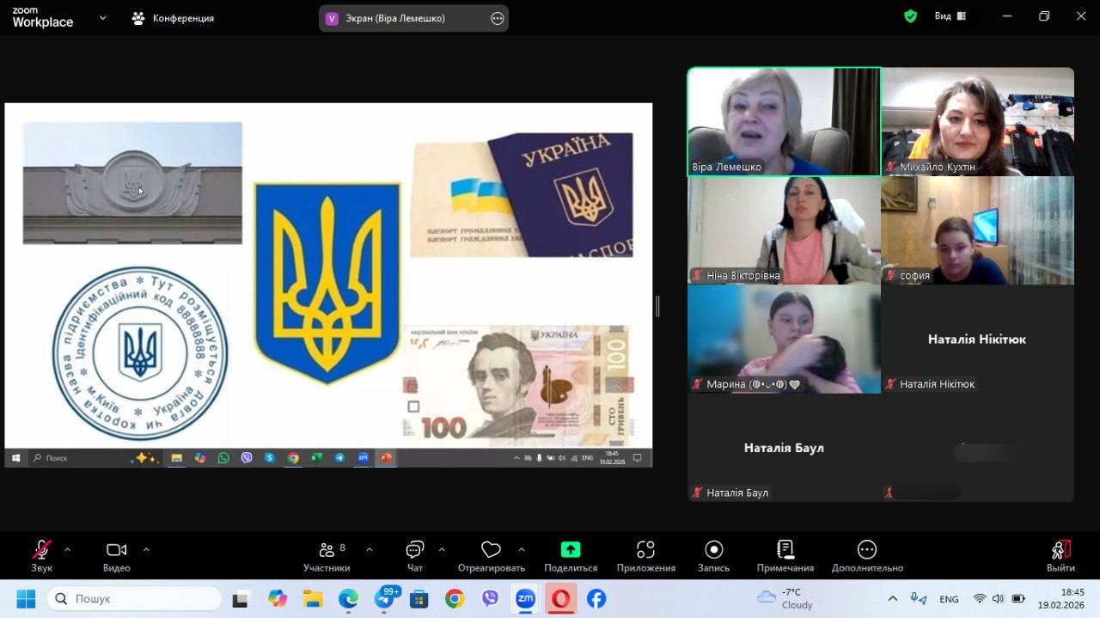Viewport: 1100px width, 618px height.
Task: Open the Chat panel
Action: click(x=415, y=550)
